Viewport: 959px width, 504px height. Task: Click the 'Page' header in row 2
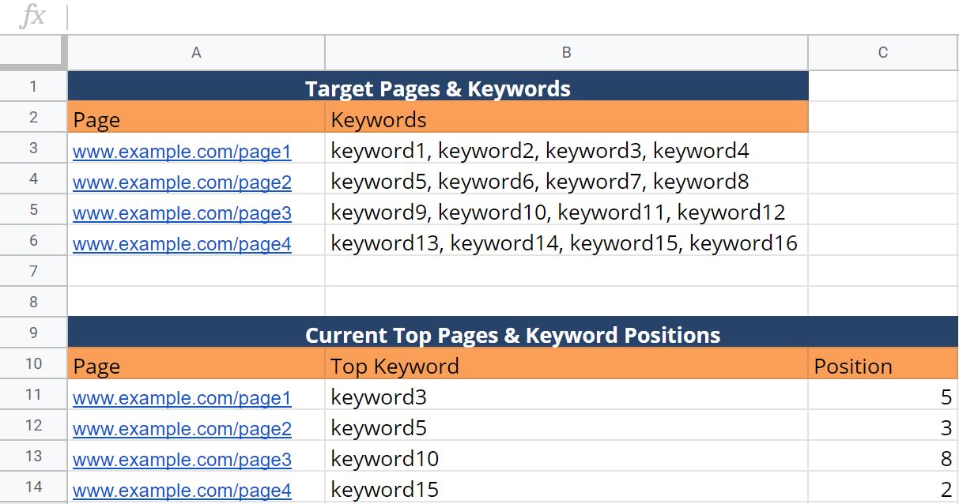(196, 118)
